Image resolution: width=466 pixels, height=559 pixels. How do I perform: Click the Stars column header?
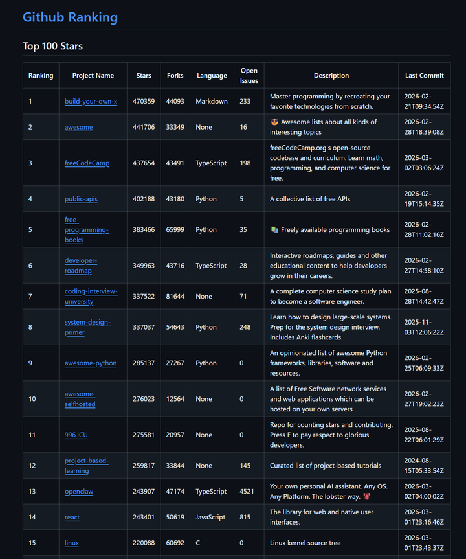tap(144, 76)
